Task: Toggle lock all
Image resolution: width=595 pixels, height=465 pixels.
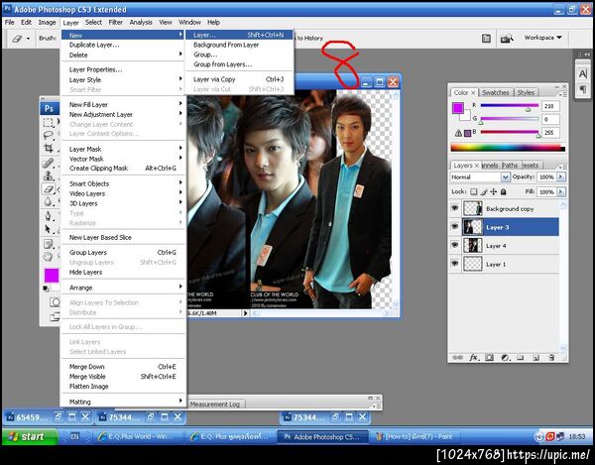Action: (503, 192)
